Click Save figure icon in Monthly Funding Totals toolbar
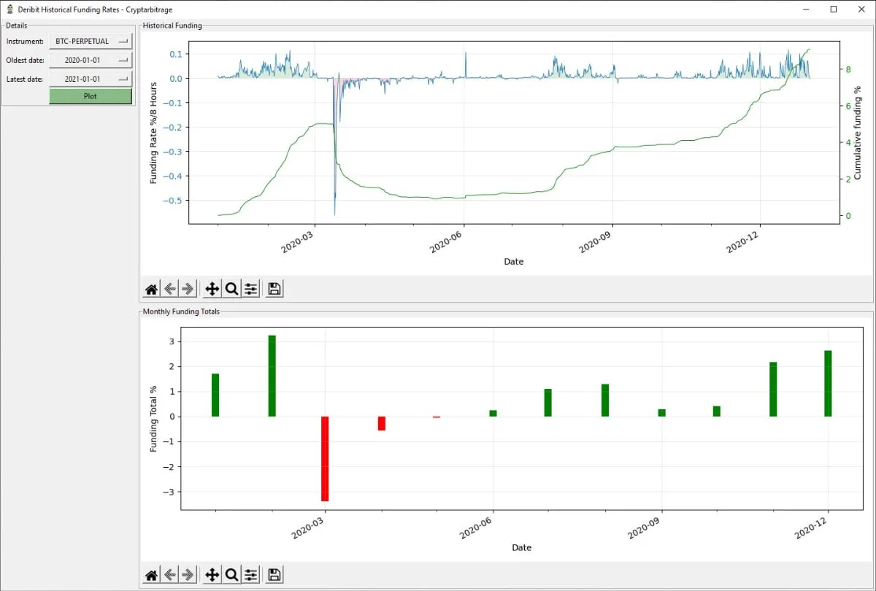The image size is (876, 591). (274, 575)
